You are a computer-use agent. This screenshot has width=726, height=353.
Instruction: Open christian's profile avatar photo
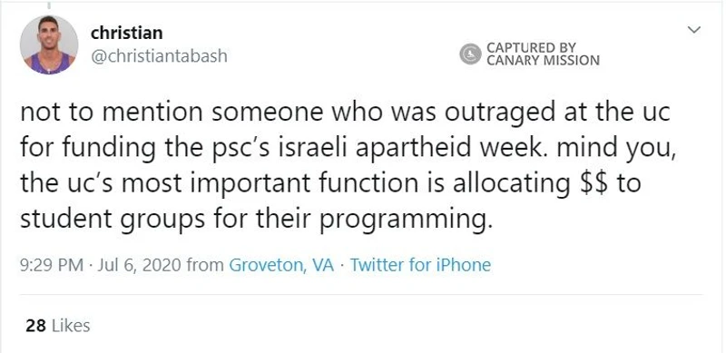(49, 45)
